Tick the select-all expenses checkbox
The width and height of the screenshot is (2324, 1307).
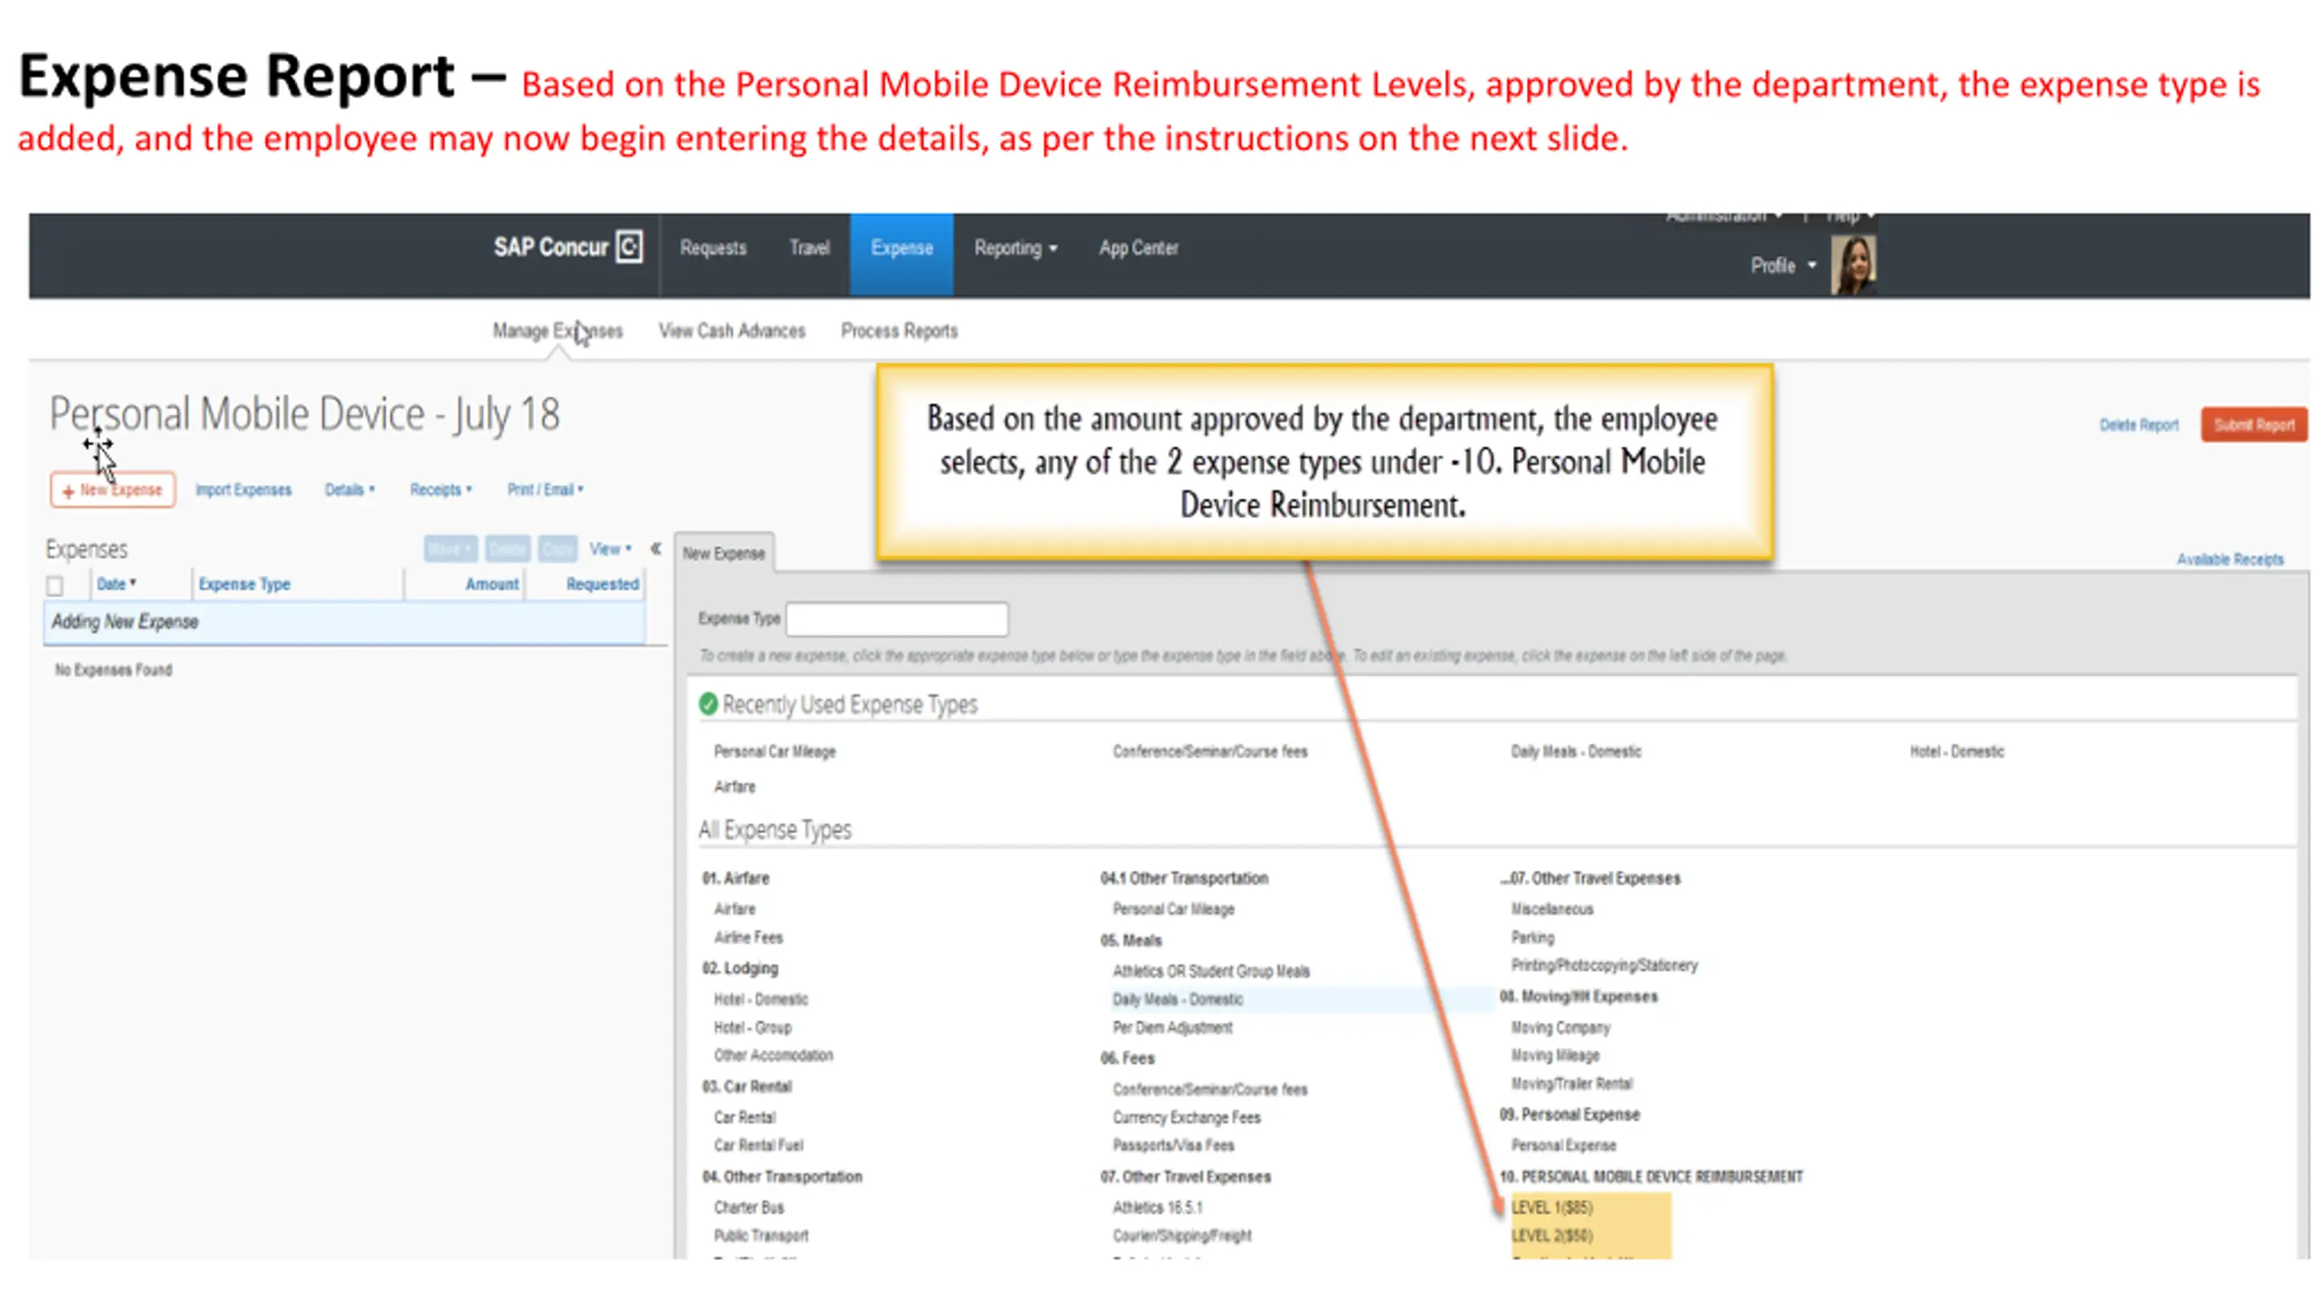pos(55,585)
